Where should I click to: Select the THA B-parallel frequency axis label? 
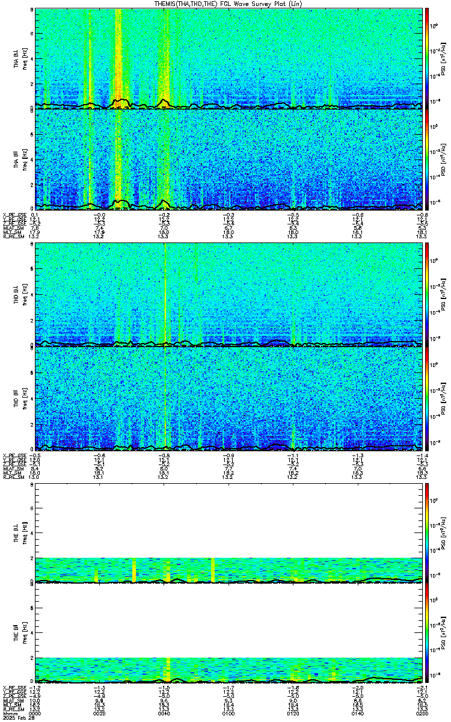tap(19, 159)
